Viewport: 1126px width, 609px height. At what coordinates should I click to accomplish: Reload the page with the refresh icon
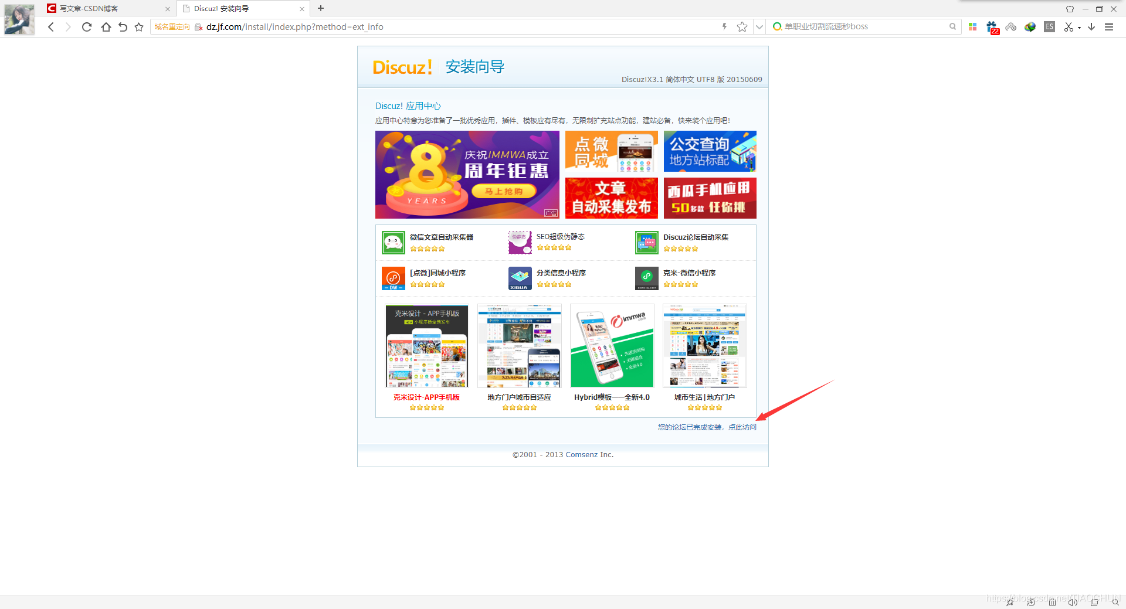click(x=87, y=27)
